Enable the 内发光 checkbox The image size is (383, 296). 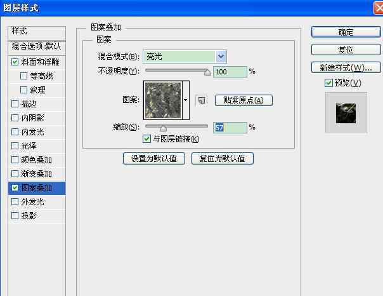click(x=15, y=131)
